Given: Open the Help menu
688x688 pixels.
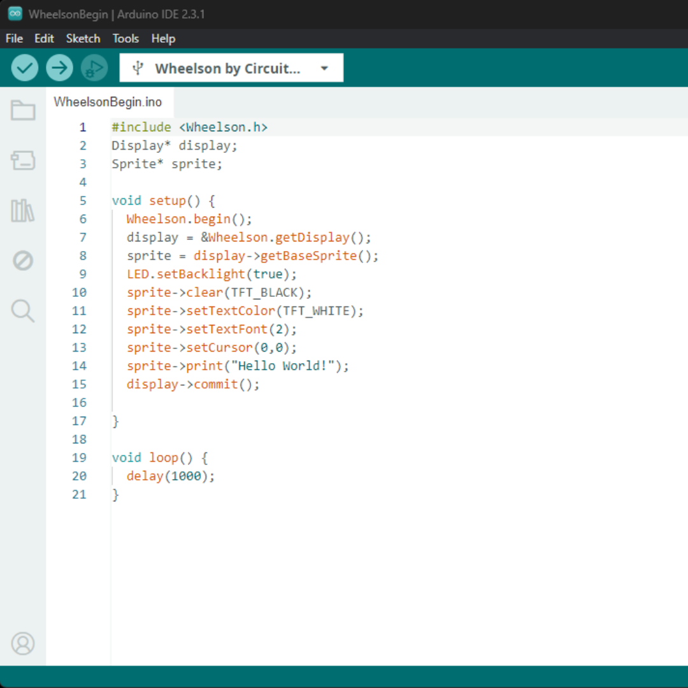Looking at the screenshot, I should tap(163, 39).
